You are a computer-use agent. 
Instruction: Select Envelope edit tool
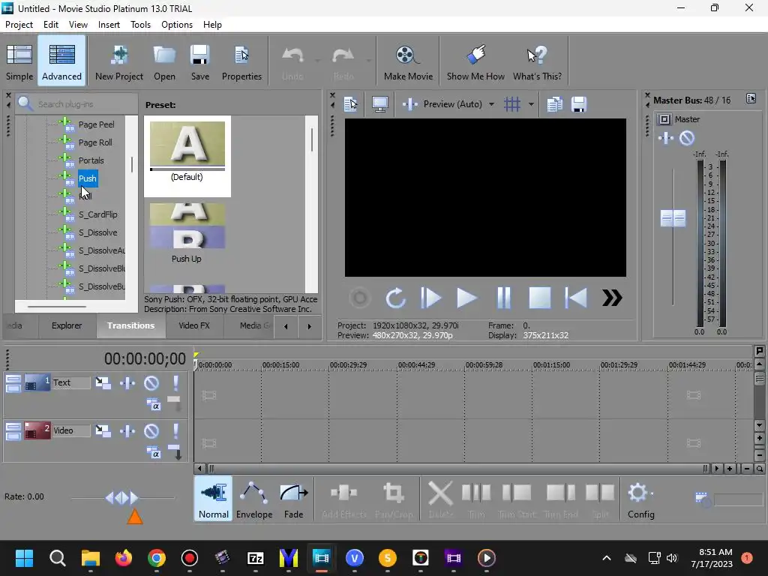[254, 499]
